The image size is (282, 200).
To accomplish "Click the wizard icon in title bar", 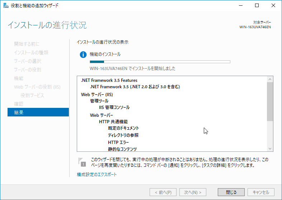I will [5, 5].
